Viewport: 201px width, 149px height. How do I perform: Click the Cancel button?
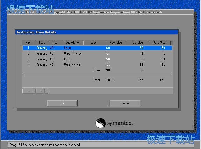tap(125, 103)
